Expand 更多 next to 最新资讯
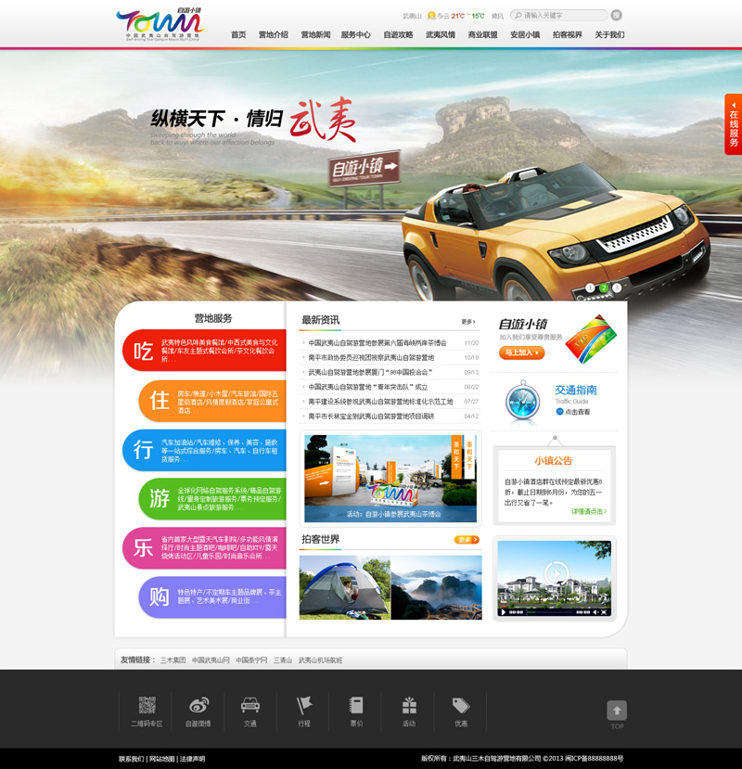Viewport: 742px width, 769px height. point(467,322)
